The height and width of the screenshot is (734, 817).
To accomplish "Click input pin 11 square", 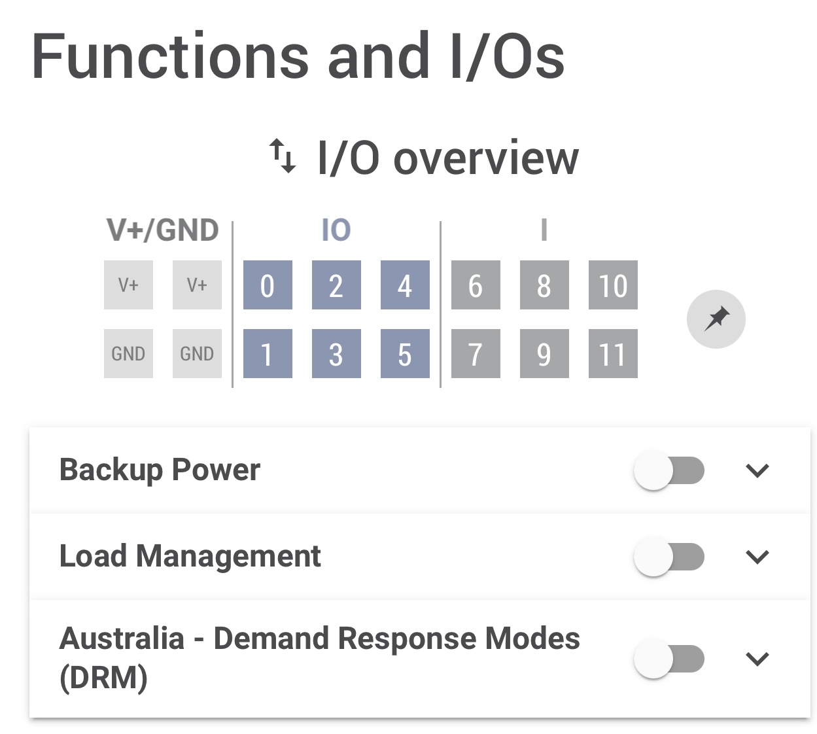I will [x=613, y=354].
